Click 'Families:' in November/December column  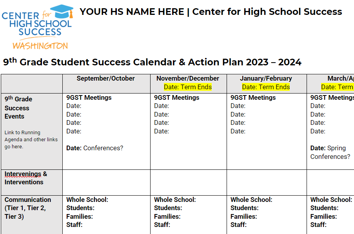click(x=167, y=217)
